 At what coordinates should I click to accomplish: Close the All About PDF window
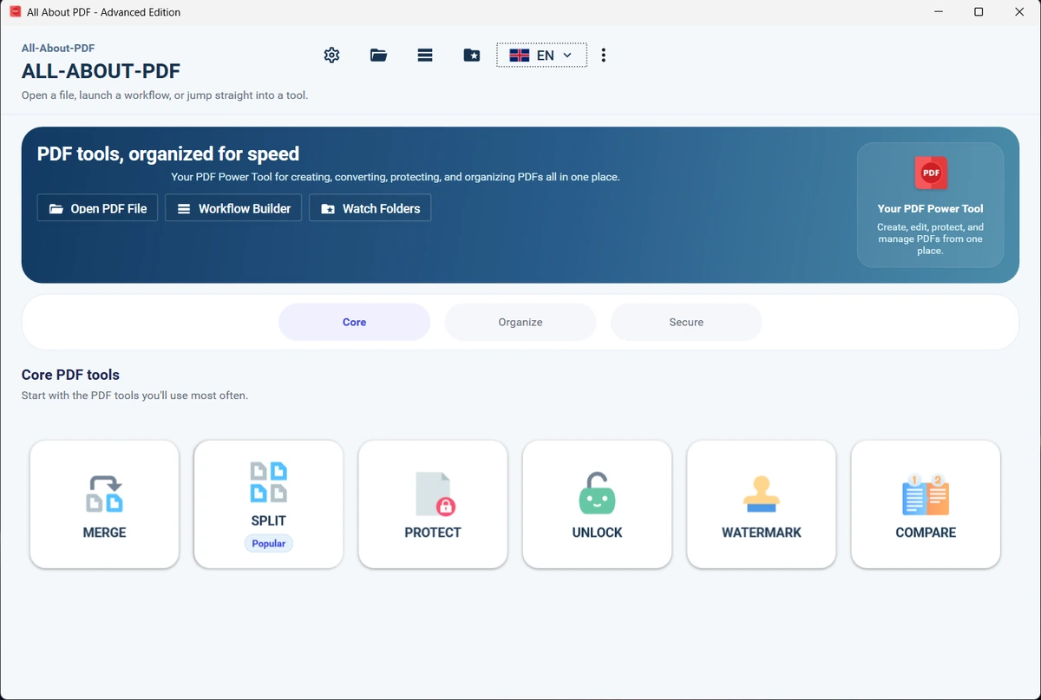click(1019, 12)
